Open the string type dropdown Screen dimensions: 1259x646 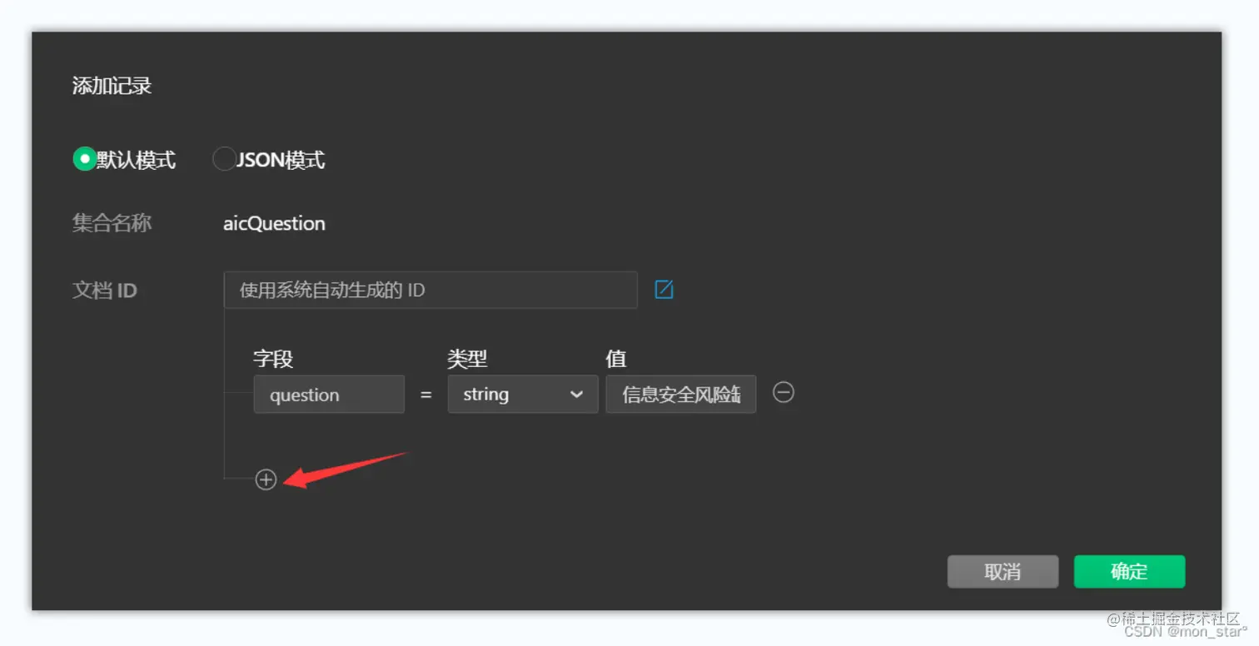[523, 395]
